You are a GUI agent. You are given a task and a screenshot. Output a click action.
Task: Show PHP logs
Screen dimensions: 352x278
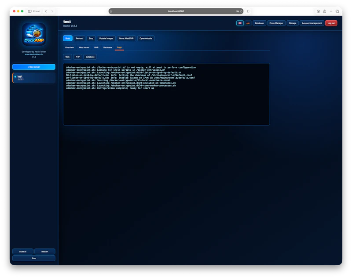[x=78, y=57]
